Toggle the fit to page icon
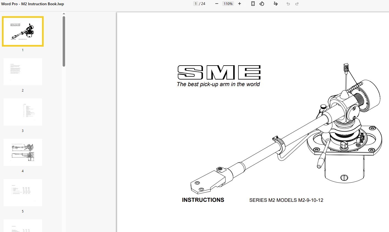Image resolution: width=389 pixels, height=232 pixels. pyautogui.click(x=253, y=4)
